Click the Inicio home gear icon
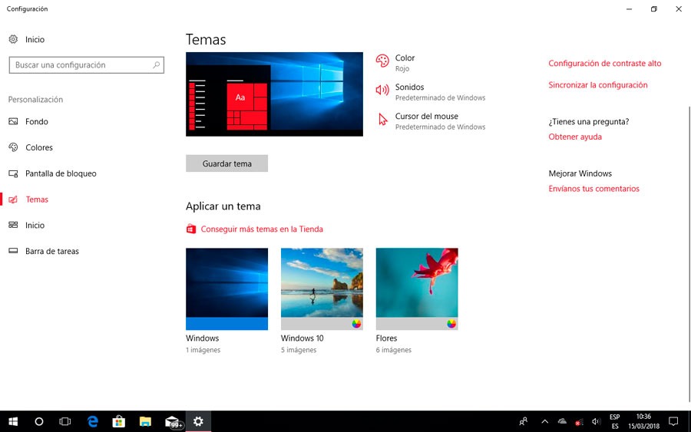The image size is (691, 432). [13, 39]
